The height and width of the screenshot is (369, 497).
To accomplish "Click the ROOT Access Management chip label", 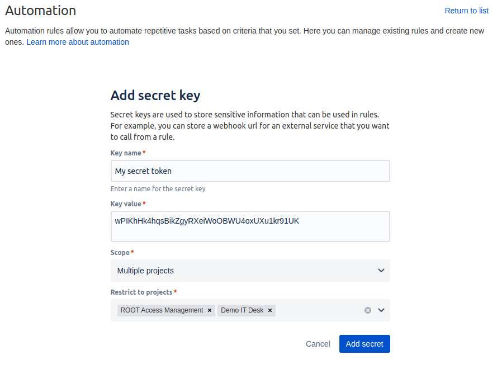I will pyautogui.click(x=160, y=310).
